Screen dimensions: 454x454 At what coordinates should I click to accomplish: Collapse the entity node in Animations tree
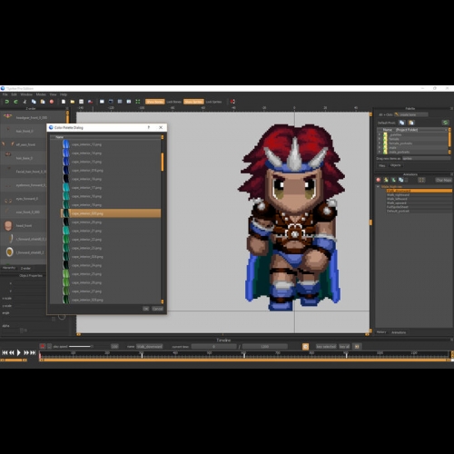[378, 187]
